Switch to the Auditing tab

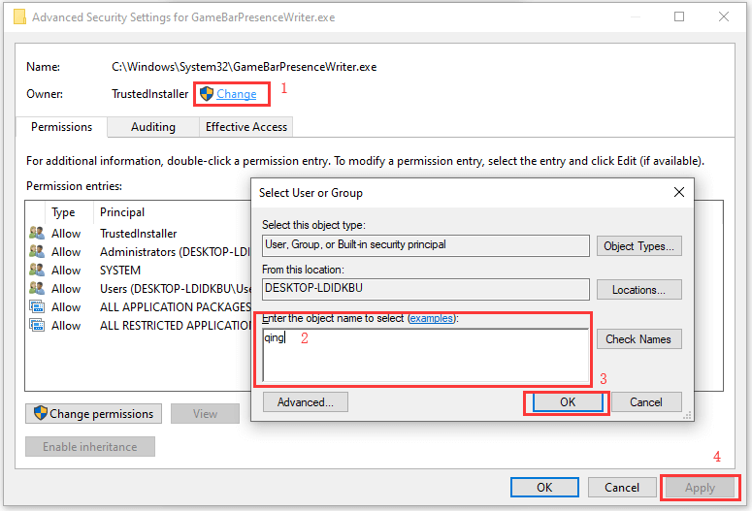153,127
